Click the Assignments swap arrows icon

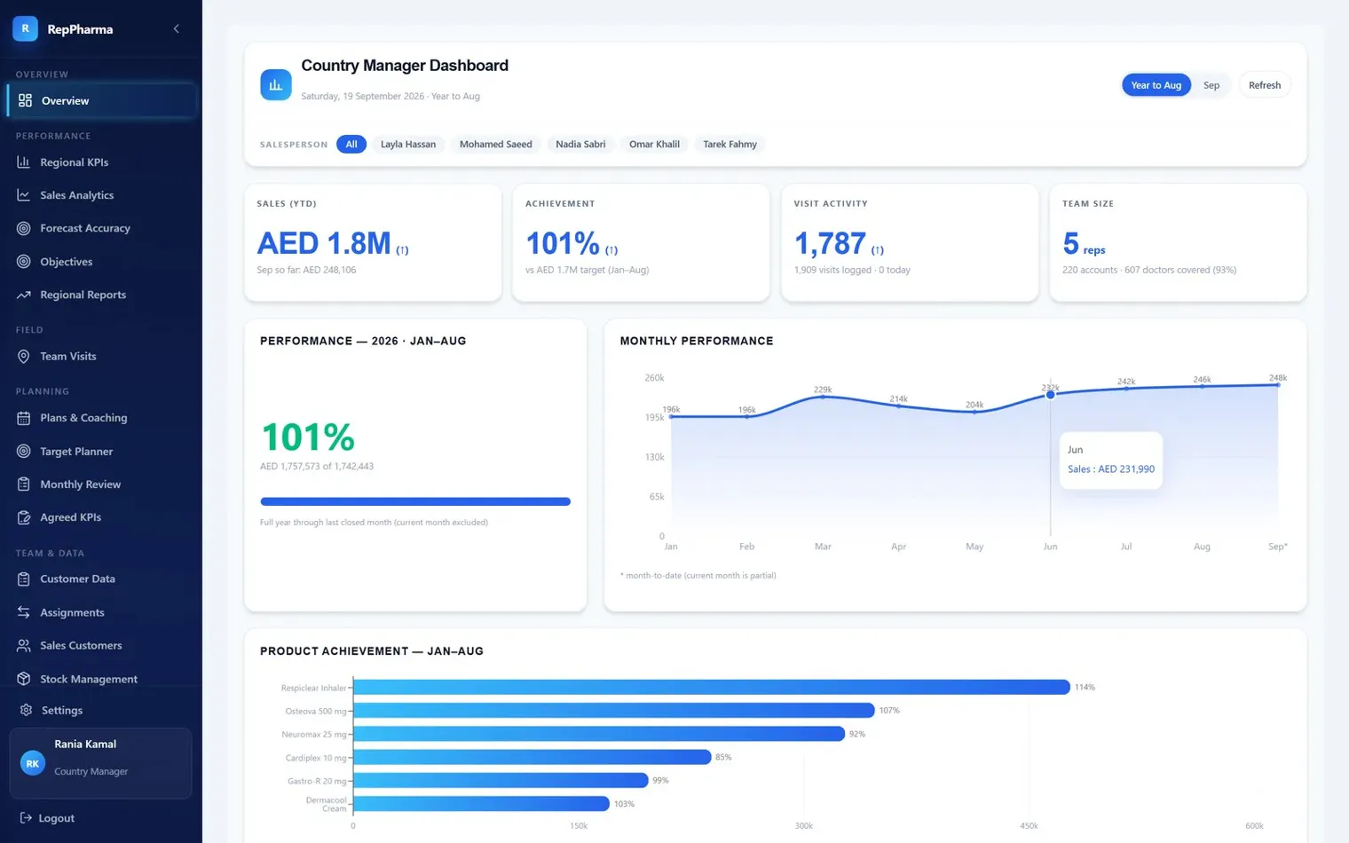pos(24,612)
